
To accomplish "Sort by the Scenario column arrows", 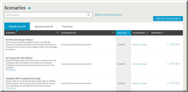I will (x=57, y=33).
